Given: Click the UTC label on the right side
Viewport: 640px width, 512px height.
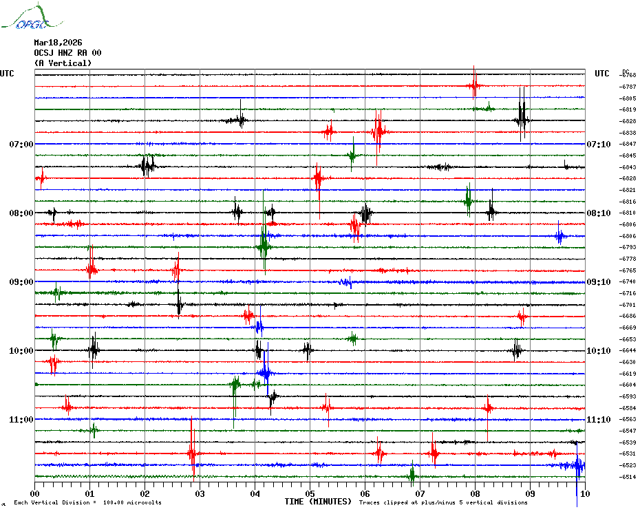Looking at the screenshot, I should [x=601, y=74].
